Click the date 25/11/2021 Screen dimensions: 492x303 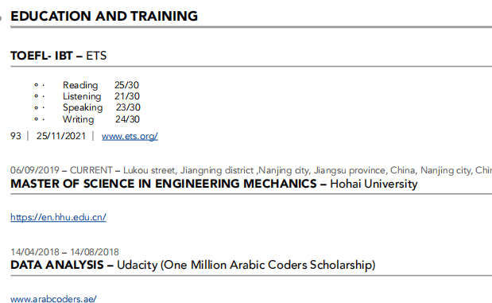pyautogui.click(x=61, y=136)
